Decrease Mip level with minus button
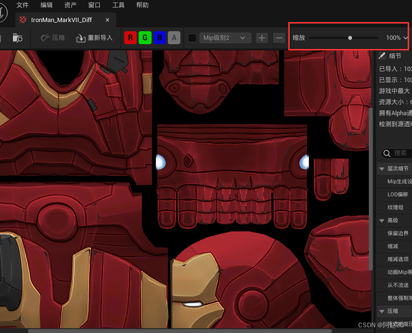Image resolution: width=412 pixels, height=333 pixels. point(279,38)
